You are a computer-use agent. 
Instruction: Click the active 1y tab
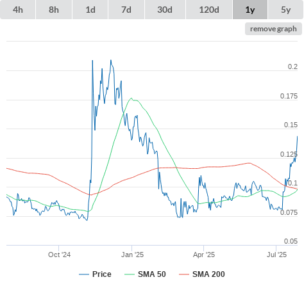pyautogui.click(x=250, y=10)
